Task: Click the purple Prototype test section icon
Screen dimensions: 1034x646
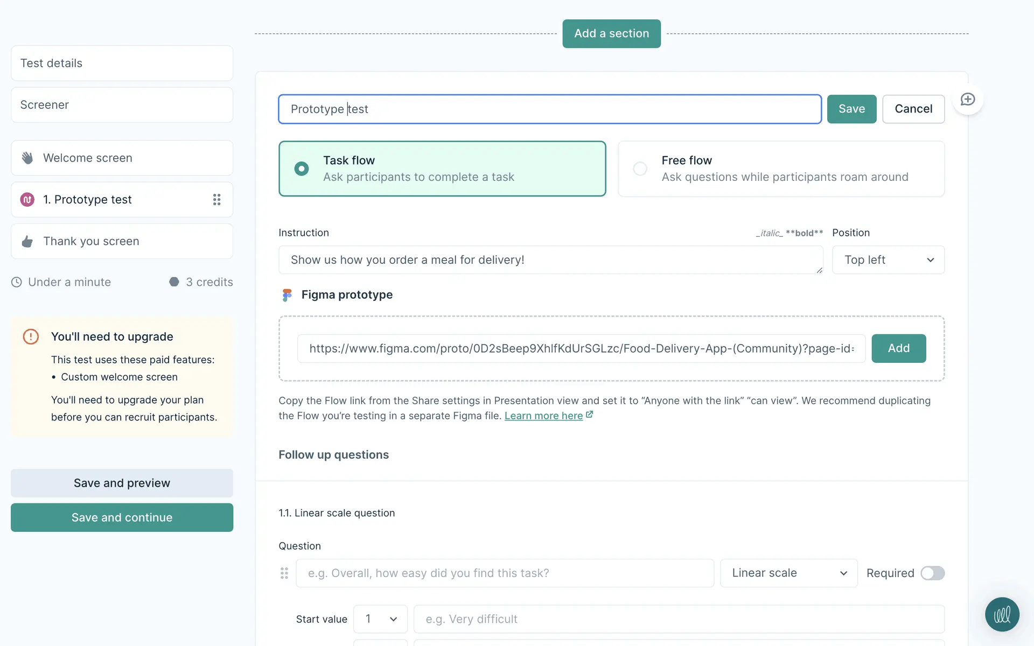Action: (27, 200)
